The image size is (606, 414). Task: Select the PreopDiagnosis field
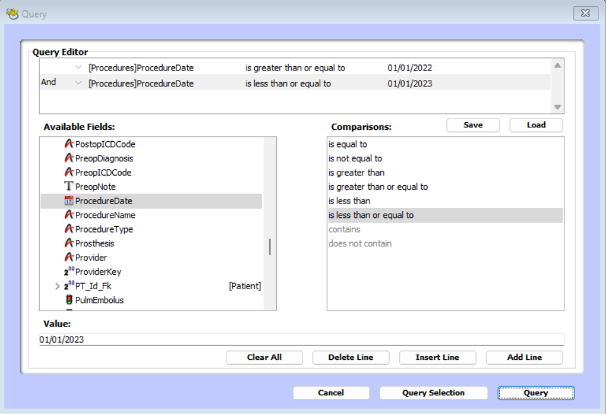(x=151, y=158)
